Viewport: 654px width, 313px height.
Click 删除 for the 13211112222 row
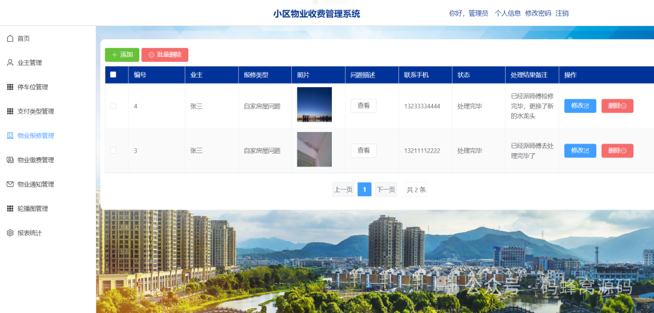pyautogui.click(x=617, y=151)
